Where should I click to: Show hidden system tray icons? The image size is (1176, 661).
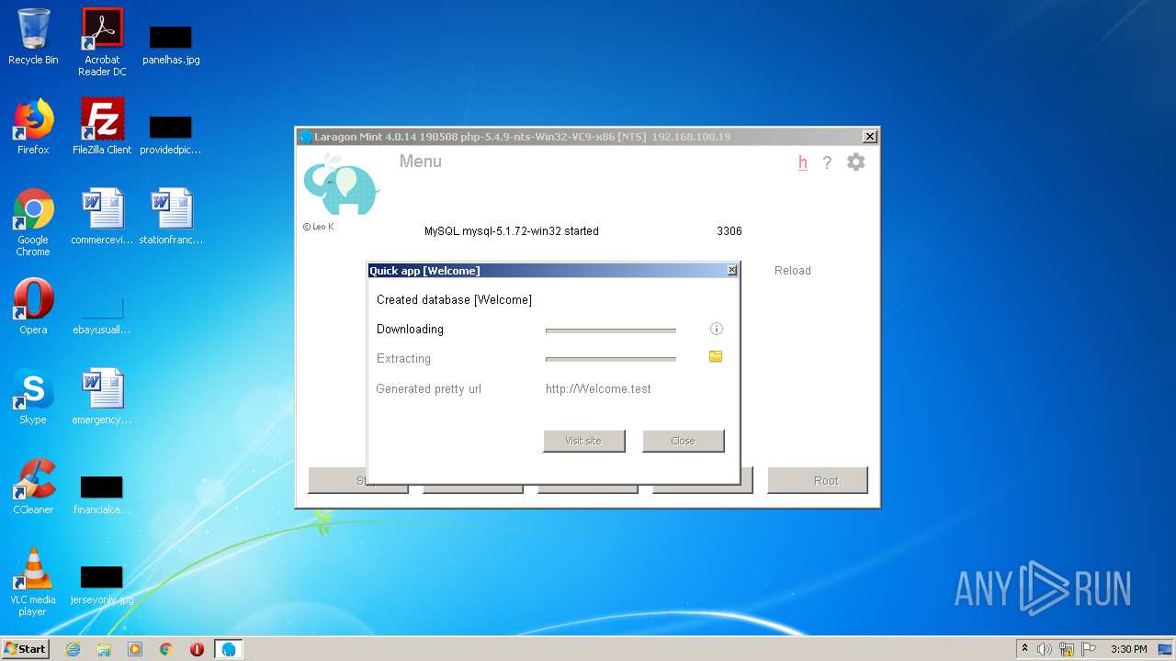1024,649
